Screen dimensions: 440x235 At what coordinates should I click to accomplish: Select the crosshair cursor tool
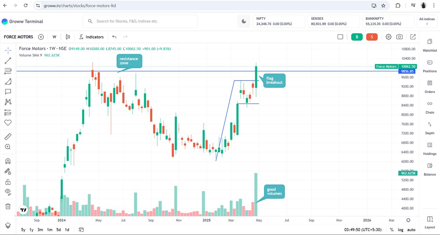[8, 51]
